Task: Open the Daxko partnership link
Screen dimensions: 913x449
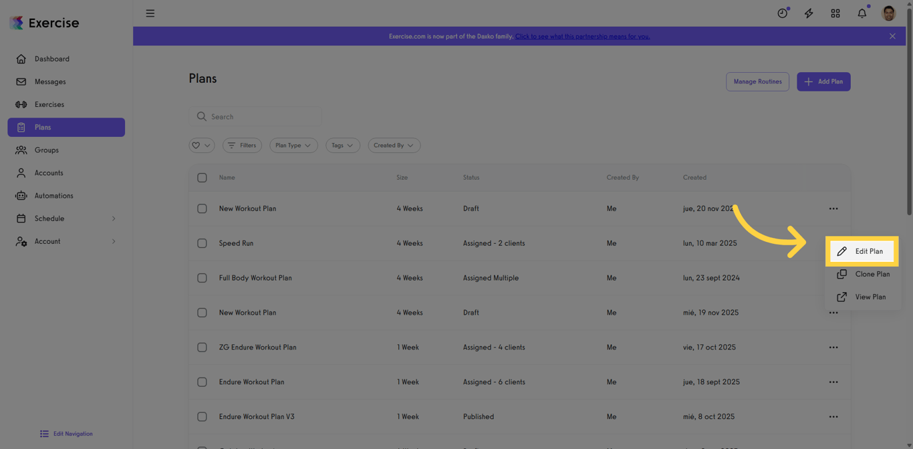Action: tap(582, 36)
